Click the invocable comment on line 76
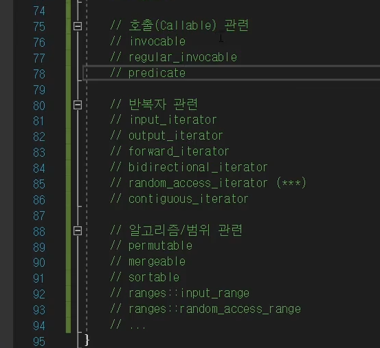This screenshot has width=380, height=348. (157, 41)
